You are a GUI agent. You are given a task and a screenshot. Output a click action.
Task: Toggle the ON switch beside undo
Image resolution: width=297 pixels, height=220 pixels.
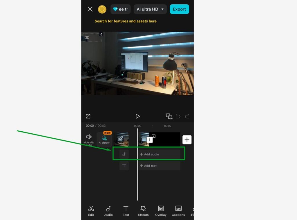pyautogui.click(x=169, y=116)
